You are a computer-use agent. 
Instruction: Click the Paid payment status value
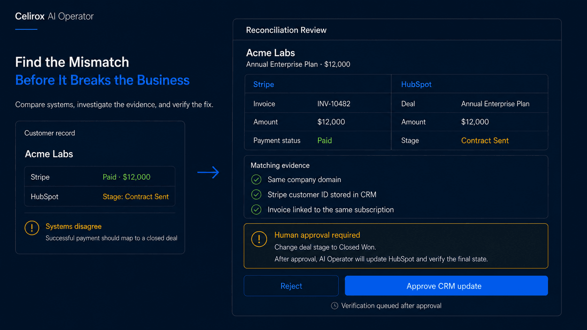pos(324,140)
